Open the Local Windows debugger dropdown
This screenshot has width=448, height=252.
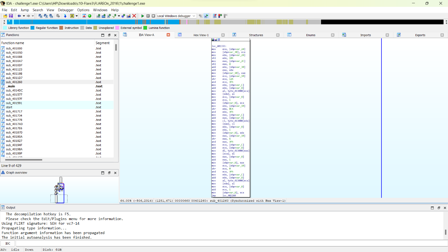194,16
